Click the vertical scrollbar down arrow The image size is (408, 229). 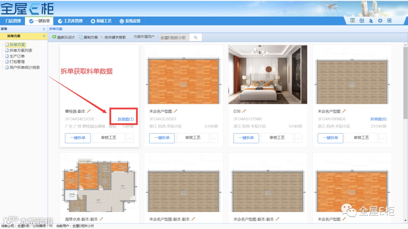[405, 220]
